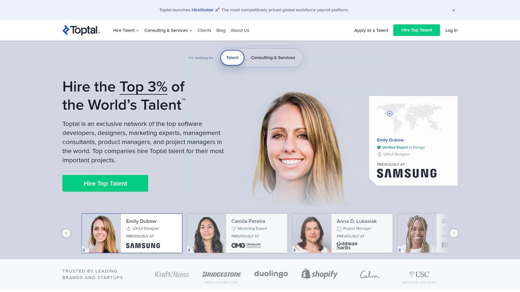
Task: Select Camila Pereira's talent card
Action: (x=237, y=233)
